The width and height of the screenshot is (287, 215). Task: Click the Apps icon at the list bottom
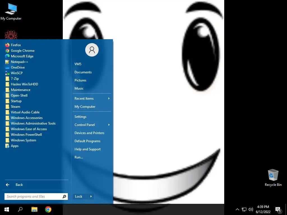pos(7,146)
